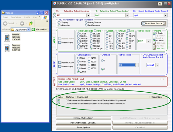Screen dimensions: 173x132
Task: Select 8000 sampling frequency
Action: 78,58
